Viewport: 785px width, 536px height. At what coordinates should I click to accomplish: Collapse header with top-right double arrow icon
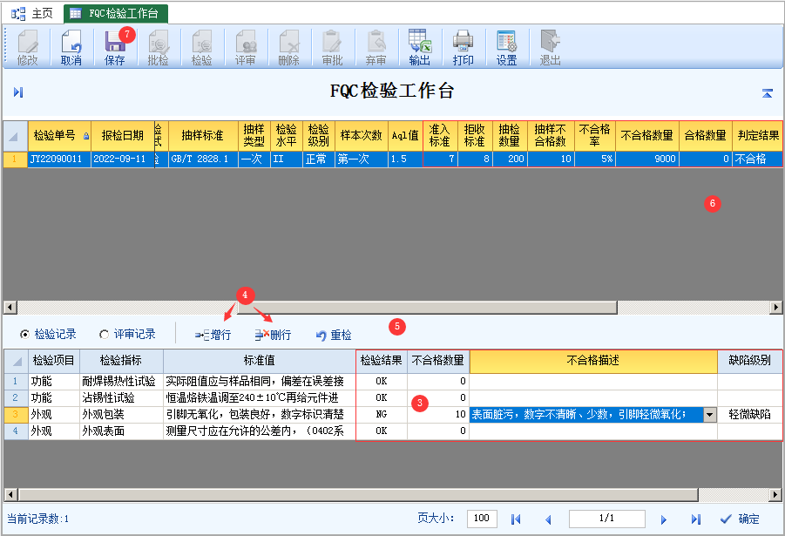767,93
